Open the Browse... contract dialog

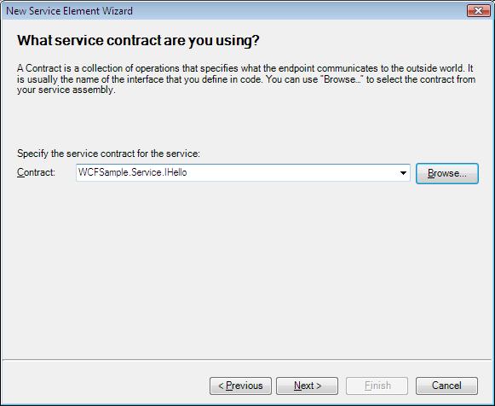coord(447,173)
